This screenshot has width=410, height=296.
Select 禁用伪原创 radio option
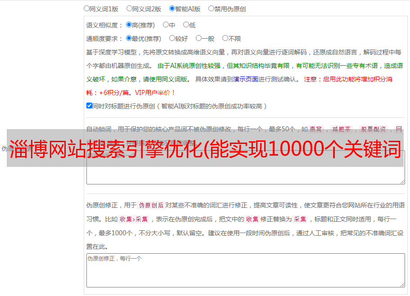tap(211, 9)
